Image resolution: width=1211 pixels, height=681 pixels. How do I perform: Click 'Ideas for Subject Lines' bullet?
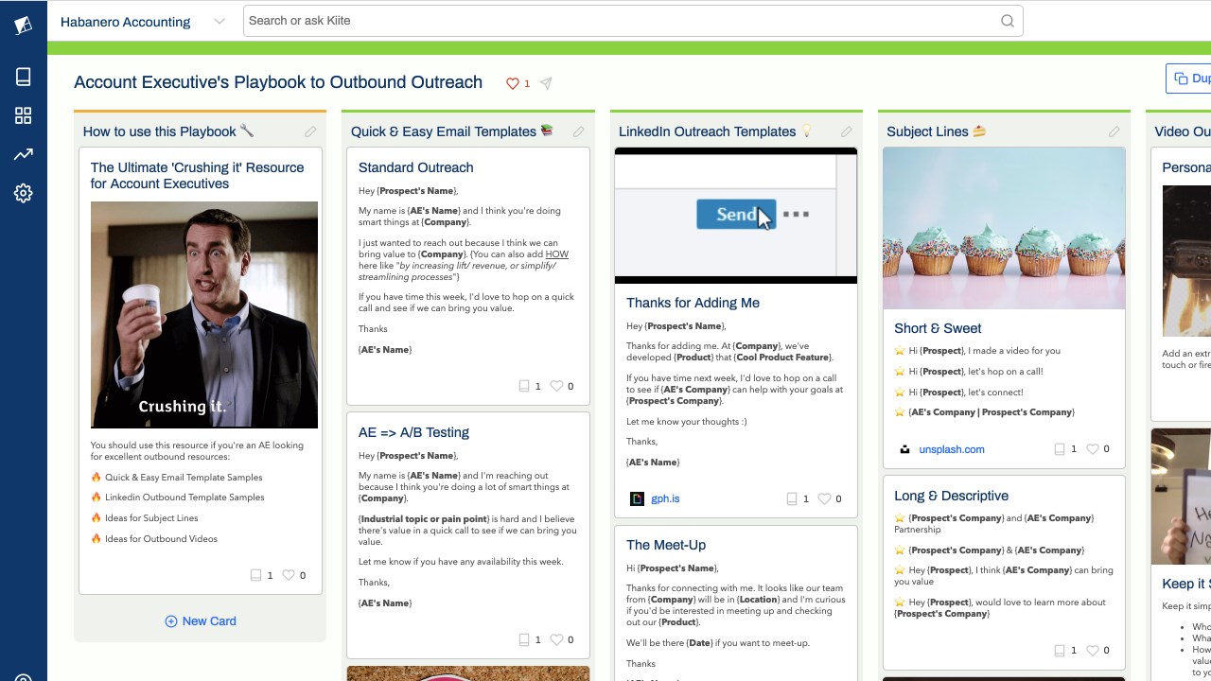(151, 518)
